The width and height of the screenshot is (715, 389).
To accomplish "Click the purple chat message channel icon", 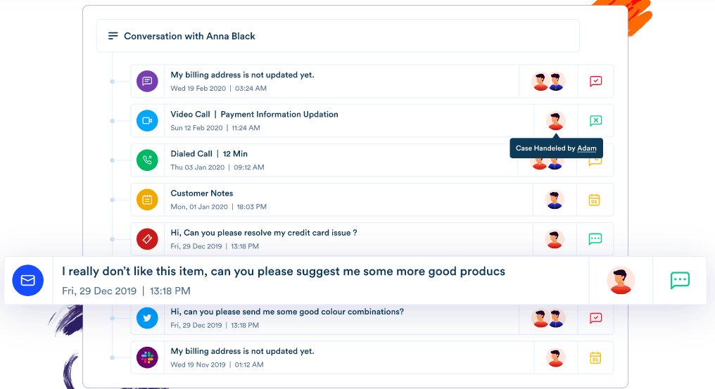I will click(147, 81).
